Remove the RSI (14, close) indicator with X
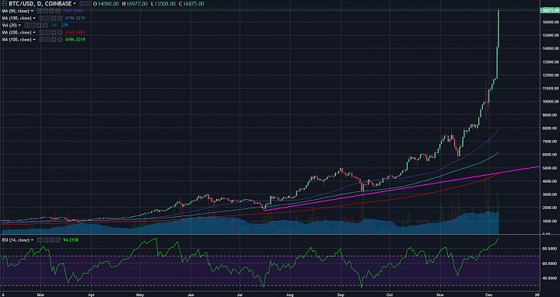This screenshot has width=560, height=297. (58, 240)
